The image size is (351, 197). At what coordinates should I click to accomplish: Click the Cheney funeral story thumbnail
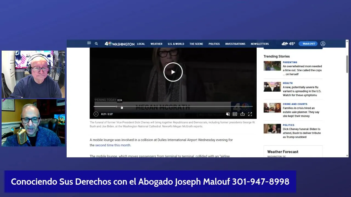click(272, 129)
